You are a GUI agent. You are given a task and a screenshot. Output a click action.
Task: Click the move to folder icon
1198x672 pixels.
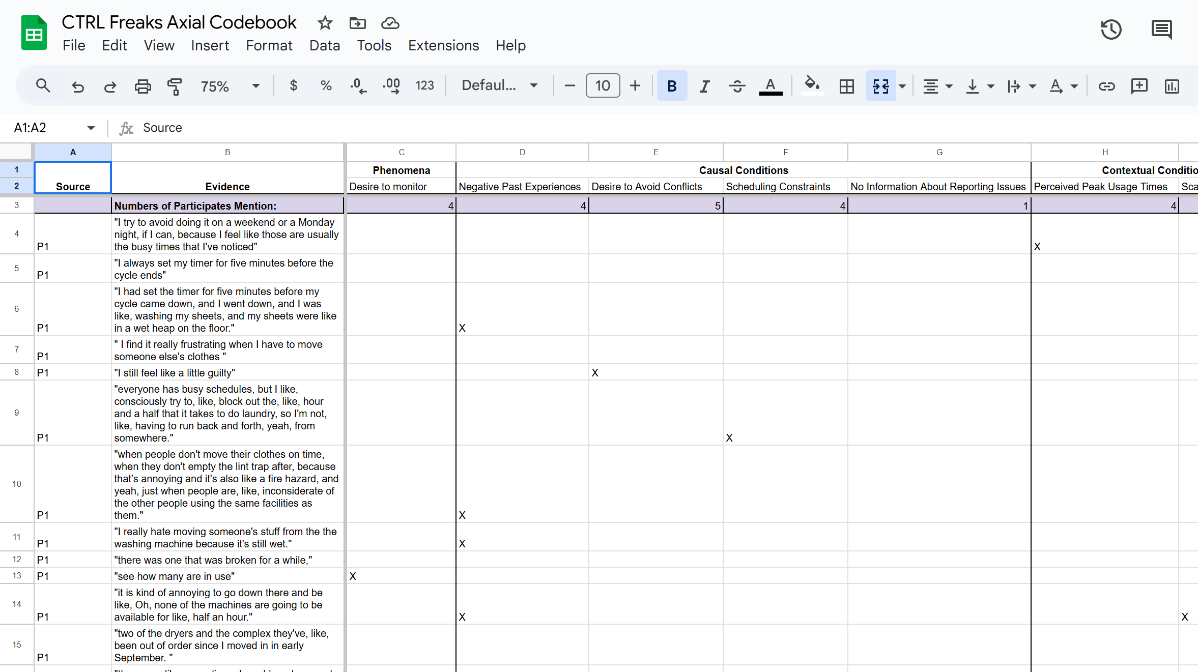(357, 23)
